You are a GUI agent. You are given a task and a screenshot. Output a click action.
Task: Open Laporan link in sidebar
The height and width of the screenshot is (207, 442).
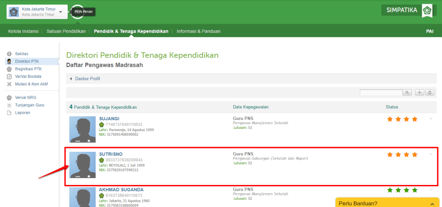(x=22, y=113)
